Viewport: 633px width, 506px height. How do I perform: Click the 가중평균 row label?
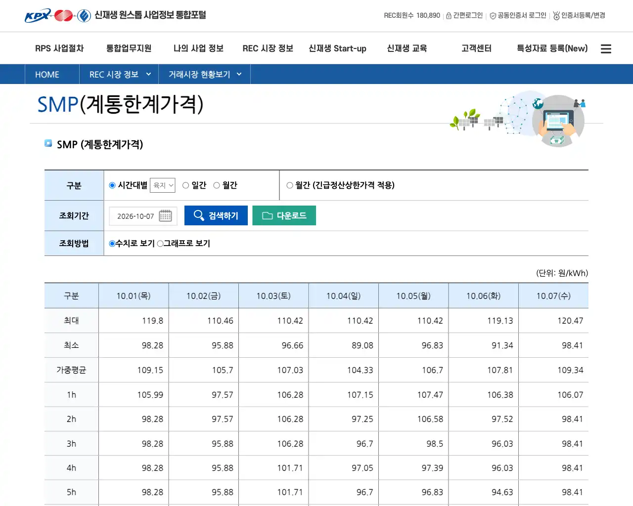click(x=71, y=370)
